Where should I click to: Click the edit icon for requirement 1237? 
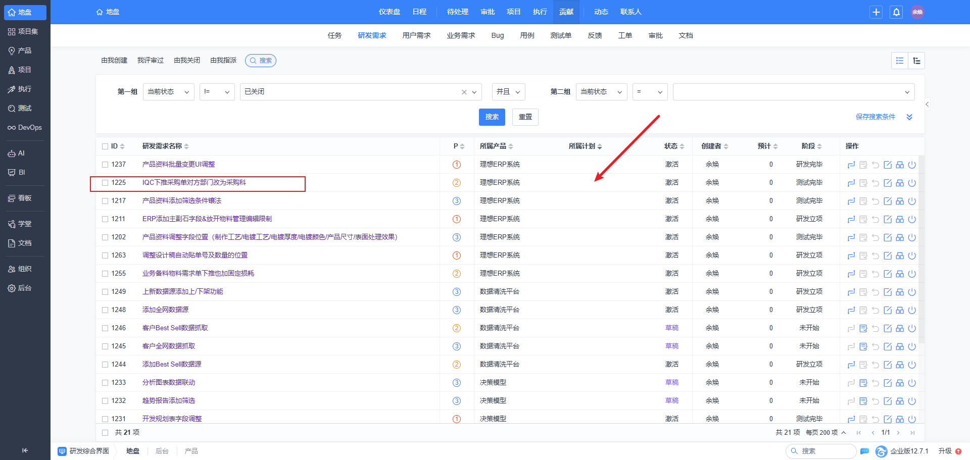point(888,165)
